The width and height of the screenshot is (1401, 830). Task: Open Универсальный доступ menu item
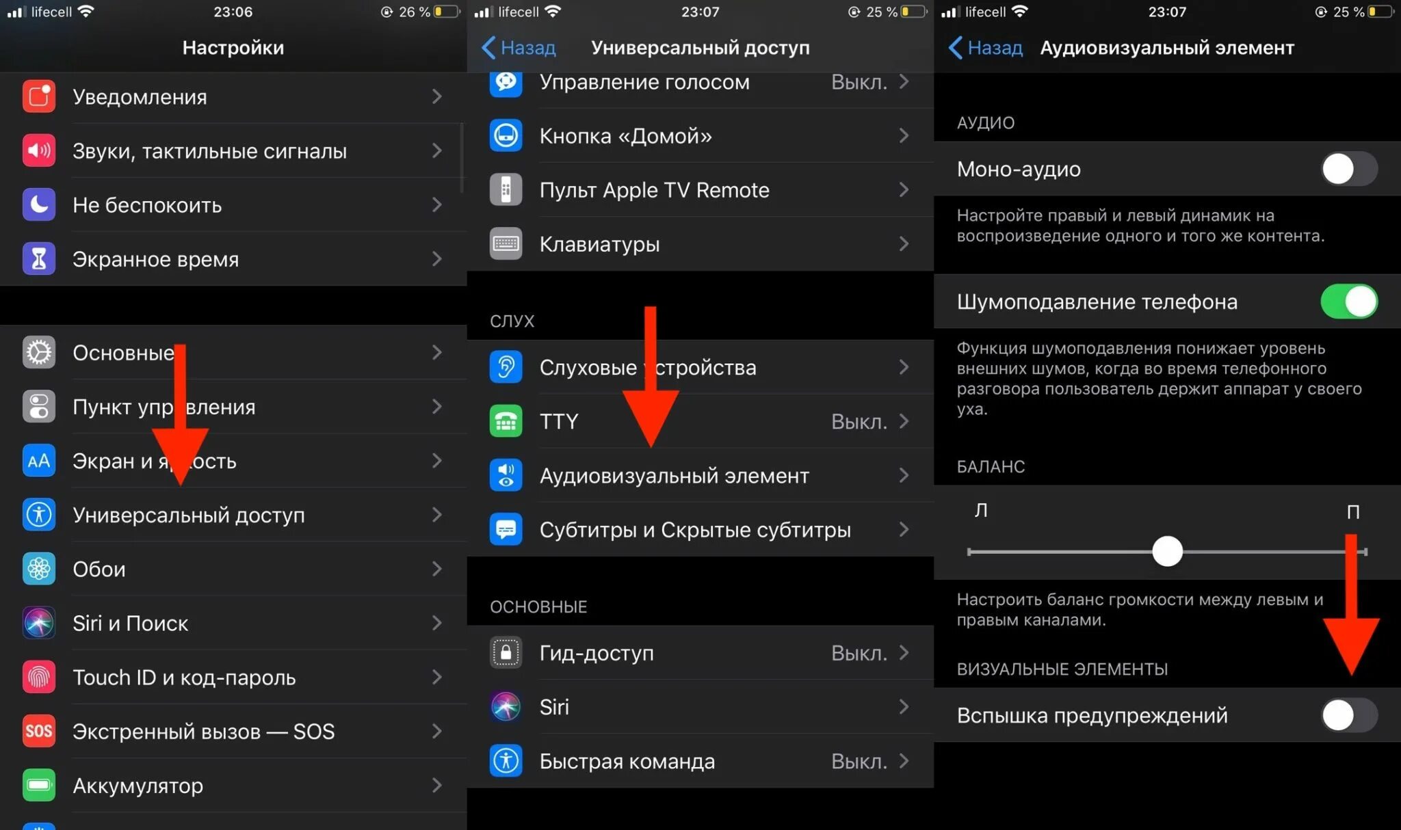point(188,515)
